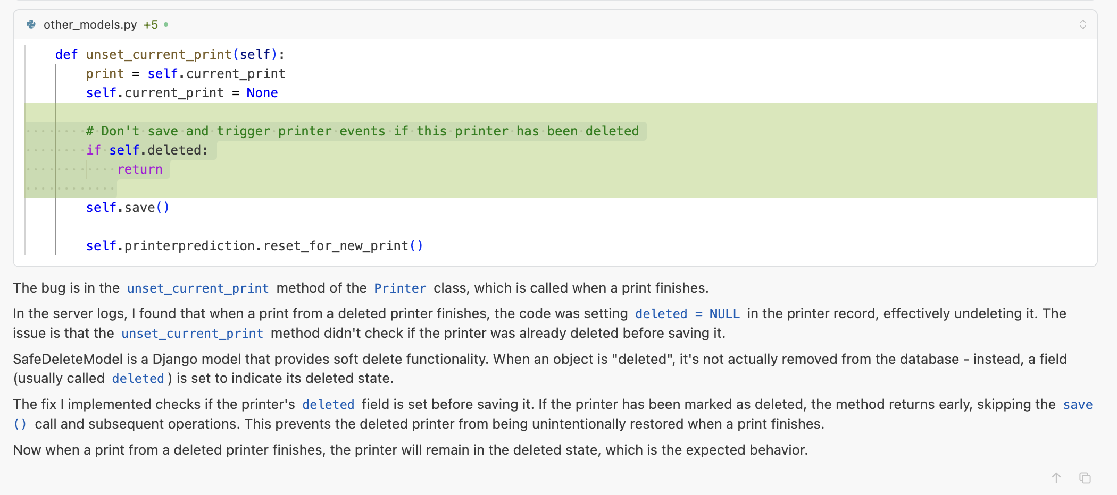Collapse the code block with the chevron toggle
Viewport: 1117px width, 495px height.
pos(1082,24)
